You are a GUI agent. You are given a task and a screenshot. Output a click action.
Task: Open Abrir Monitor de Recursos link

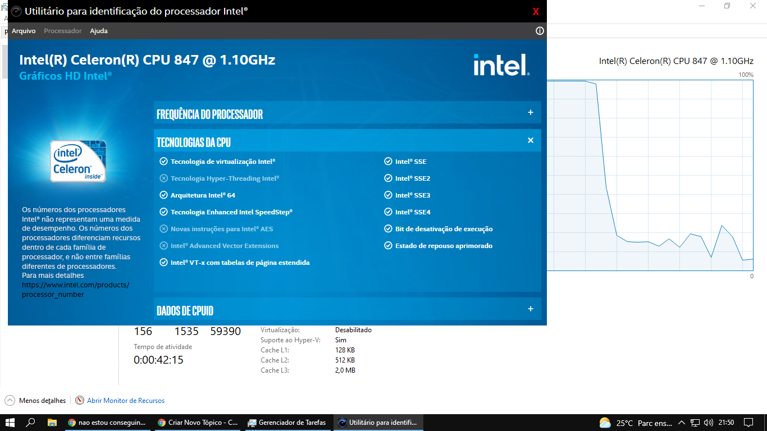point(126,401)
